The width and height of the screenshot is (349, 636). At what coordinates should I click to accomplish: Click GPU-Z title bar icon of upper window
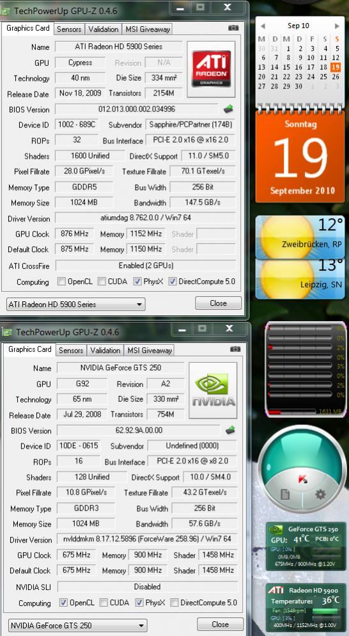pyautogui.click(x=5, y=11)
